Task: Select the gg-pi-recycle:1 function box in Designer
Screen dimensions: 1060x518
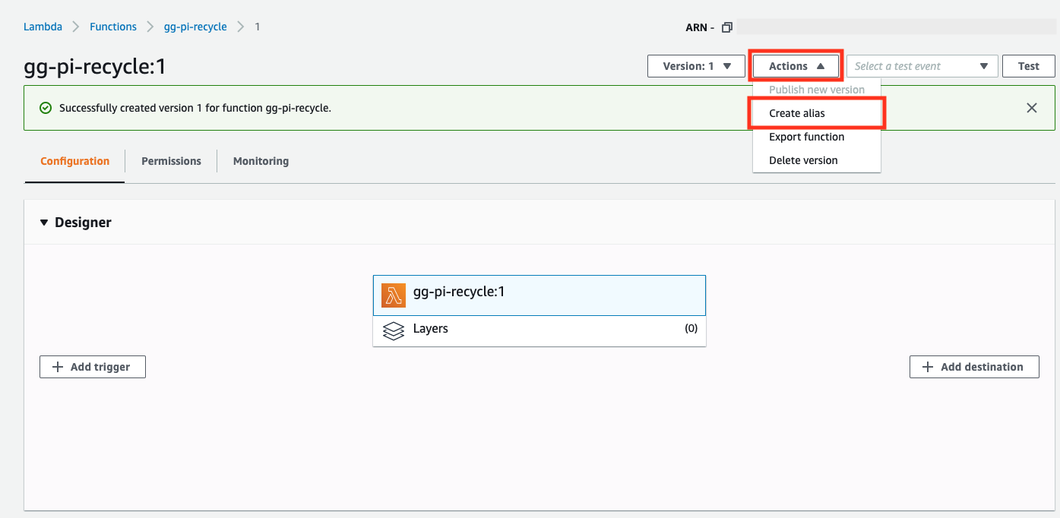Action: [539, 295]
